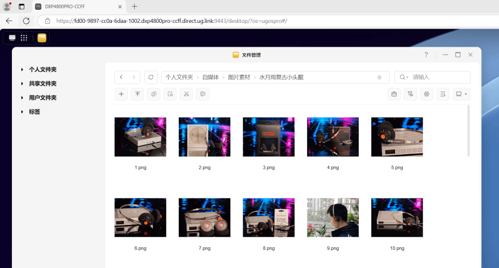The image size is (499, 268).
Task: Click the browser address bar URL
Action: pyautogui.click(x=172, y=21)
